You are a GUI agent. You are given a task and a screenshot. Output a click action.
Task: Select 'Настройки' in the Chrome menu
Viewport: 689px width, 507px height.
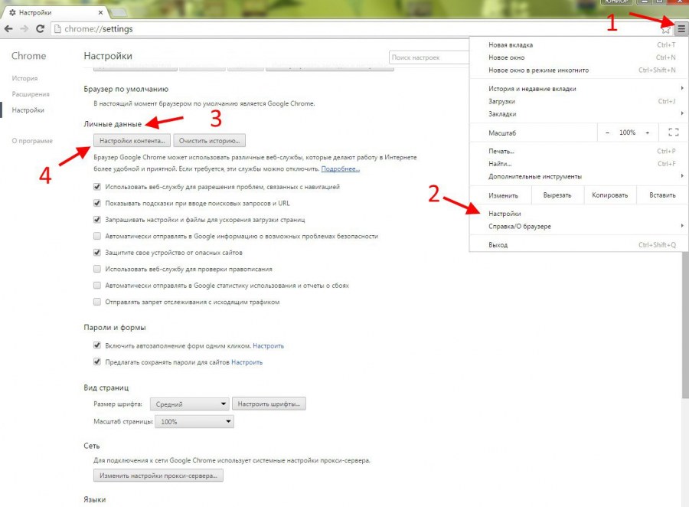click(505, 214)
